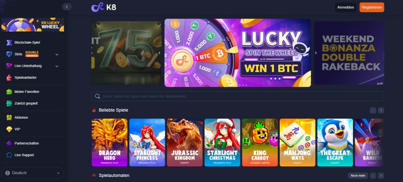Click the Partnerschaften star icon
Image resolution: width=403 pixels, height=182 pixels.
coord(9,143)
